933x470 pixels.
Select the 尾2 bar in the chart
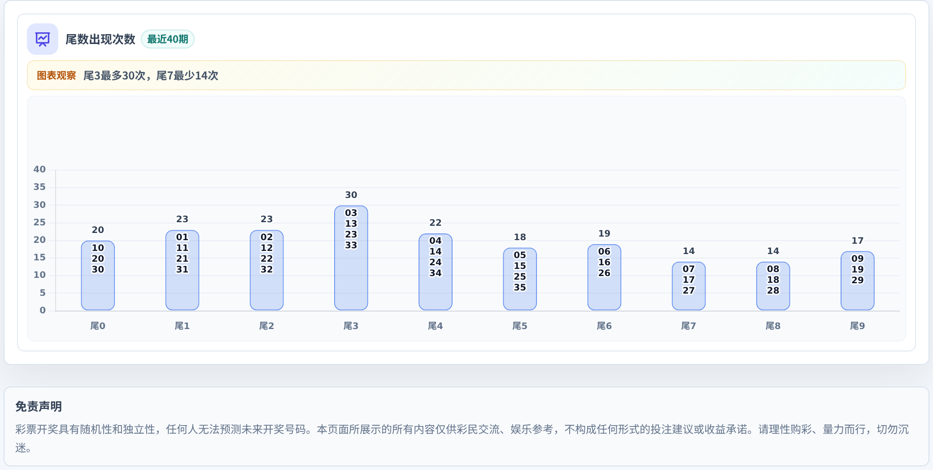pyautogui.click(x=266, y=270)
